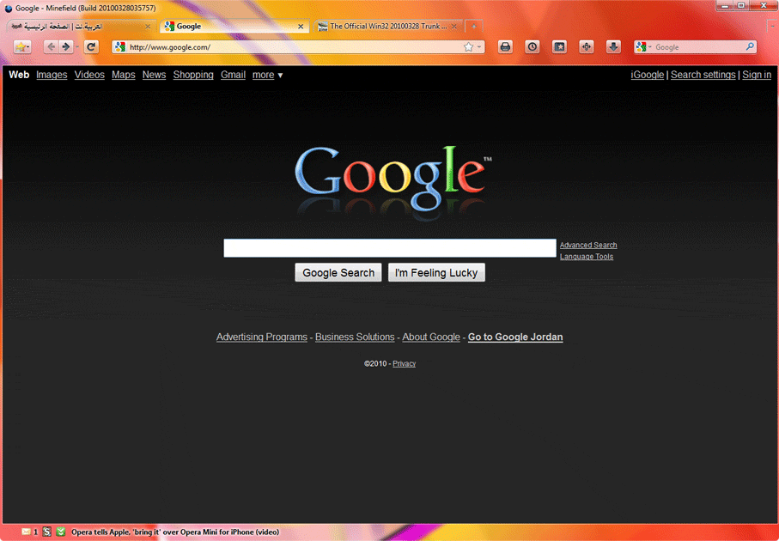Click the fullscreen arrows toolbar icon
The image size is (779, 541).
[x=587, y=47]
